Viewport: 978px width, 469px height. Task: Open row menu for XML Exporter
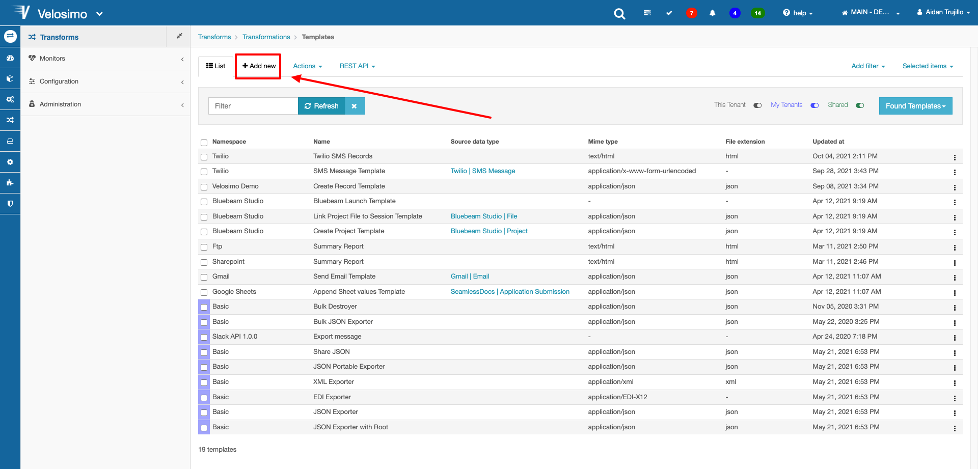955,383
